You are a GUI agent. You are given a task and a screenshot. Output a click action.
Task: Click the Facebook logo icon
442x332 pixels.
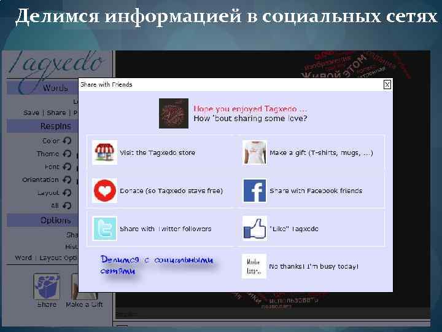255,191
